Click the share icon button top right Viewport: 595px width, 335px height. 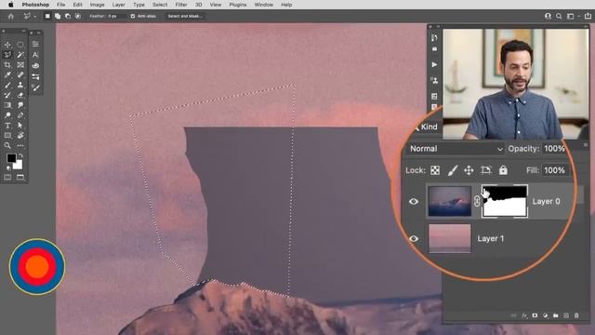pos(588,16)
